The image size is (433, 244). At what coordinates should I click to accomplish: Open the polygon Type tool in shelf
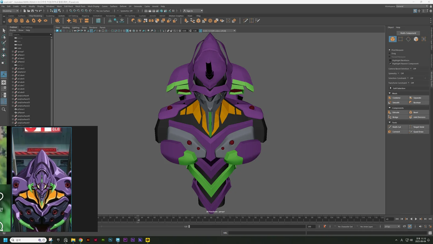tap(81, 21)
